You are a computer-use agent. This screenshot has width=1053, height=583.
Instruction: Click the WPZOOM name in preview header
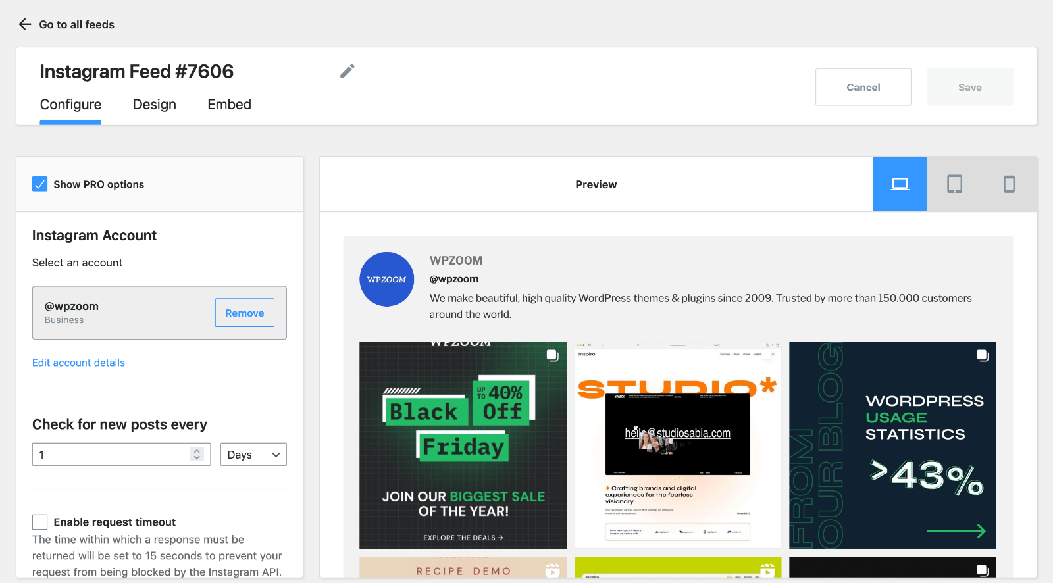coord(456,261)
